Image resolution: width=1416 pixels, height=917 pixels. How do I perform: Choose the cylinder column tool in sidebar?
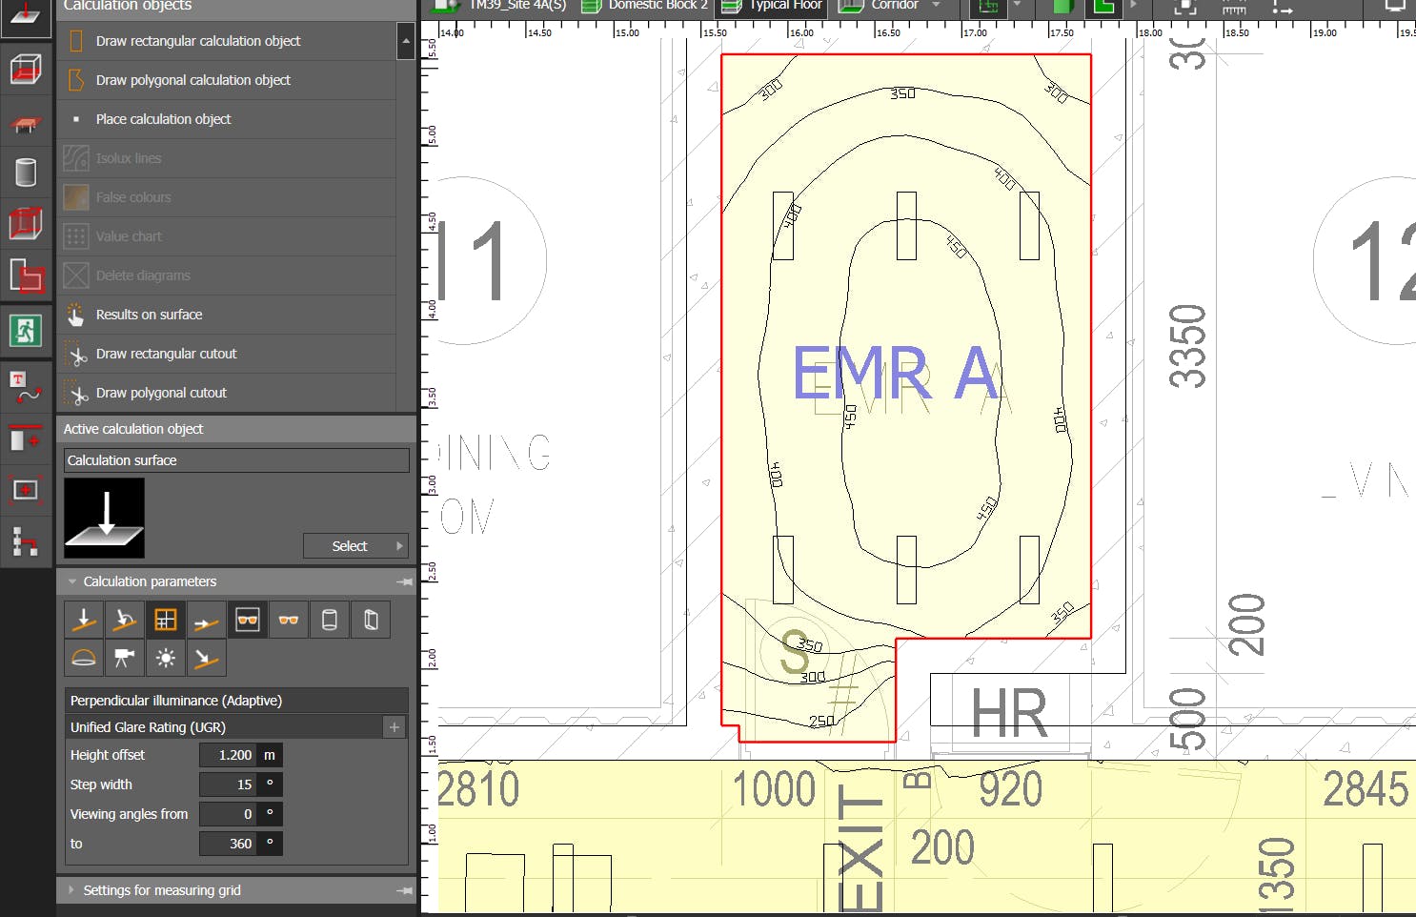coord(26,173)
